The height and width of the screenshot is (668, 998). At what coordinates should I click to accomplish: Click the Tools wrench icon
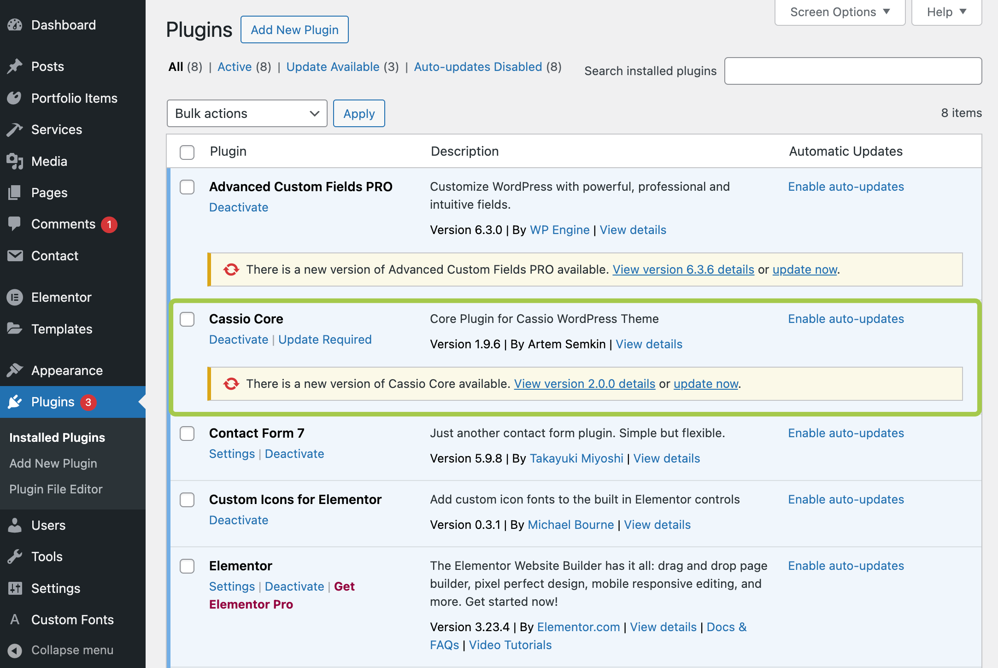click(15, 557)
